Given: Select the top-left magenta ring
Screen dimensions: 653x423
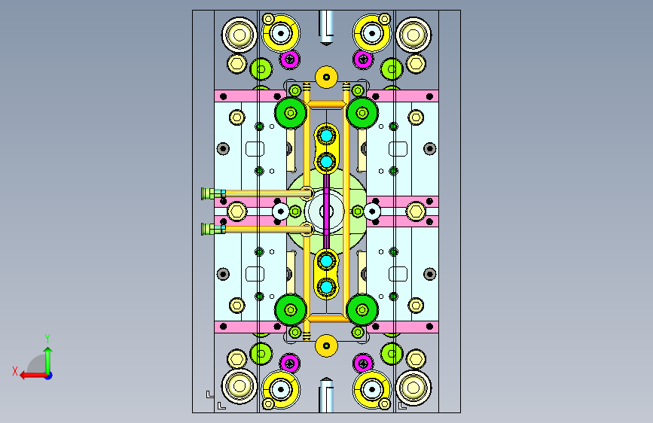Looking at the screenshot, I should click(x=290, y=59).
